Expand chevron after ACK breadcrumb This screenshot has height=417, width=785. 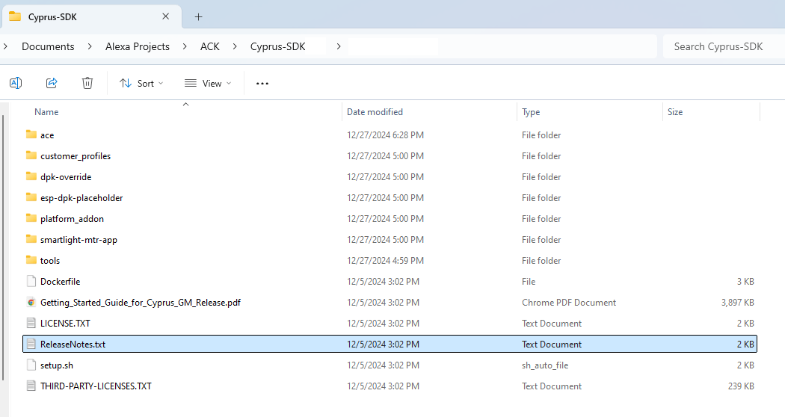click(x=235, y=46)
